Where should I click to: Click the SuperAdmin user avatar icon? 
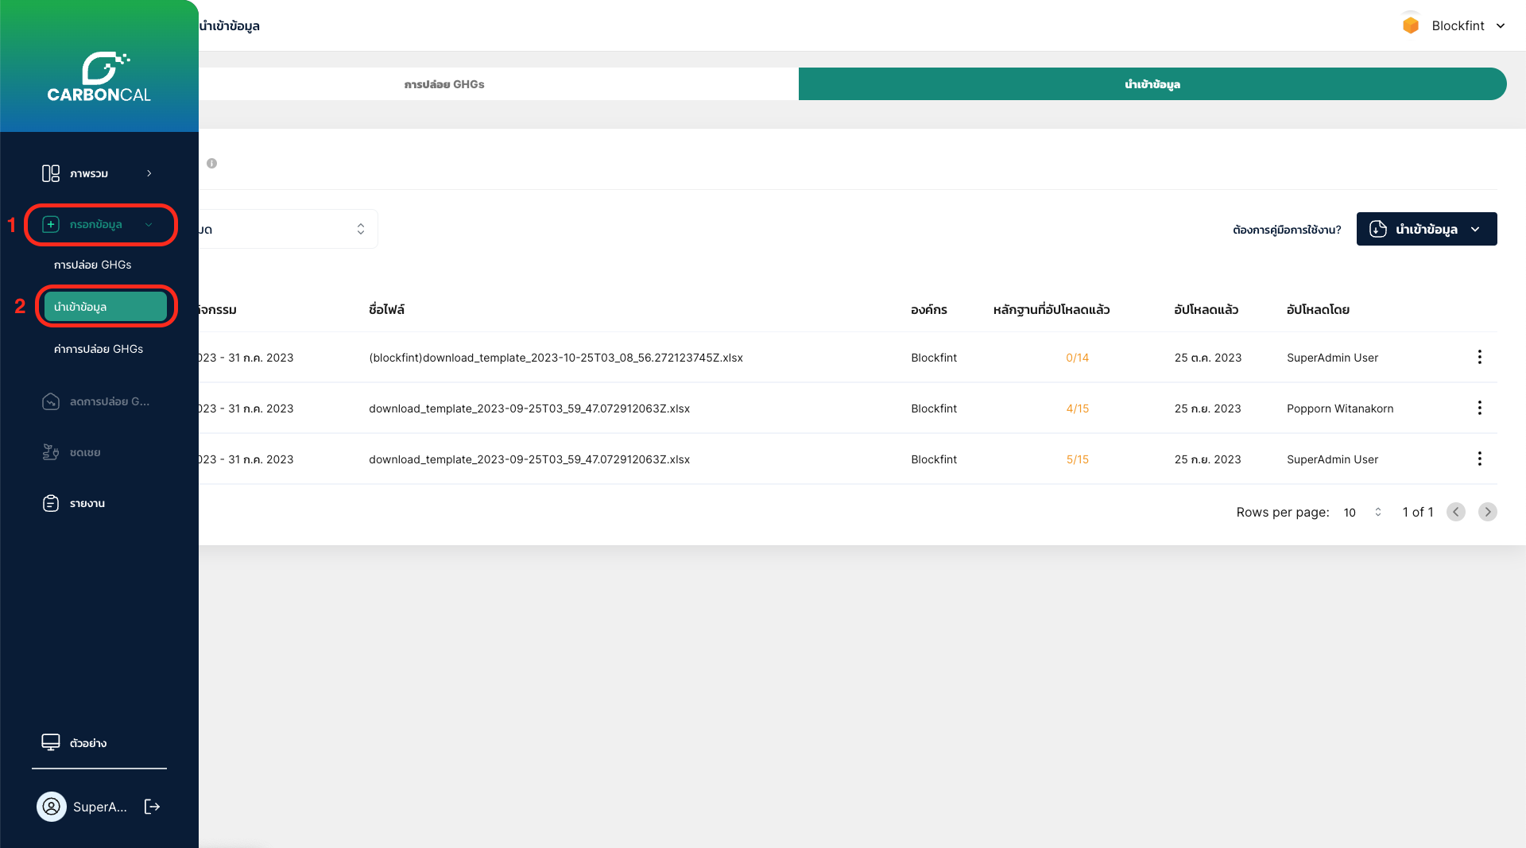pos(52,807)
